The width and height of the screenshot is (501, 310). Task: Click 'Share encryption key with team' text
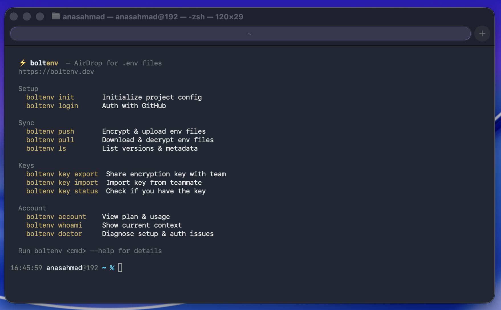[x=166, y=174]
